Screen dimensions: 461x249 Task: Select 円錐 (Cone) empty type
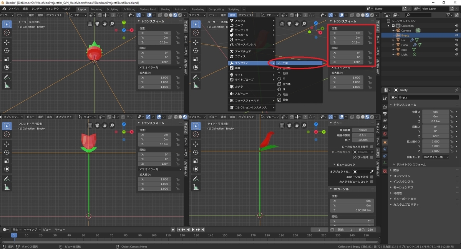299,94
